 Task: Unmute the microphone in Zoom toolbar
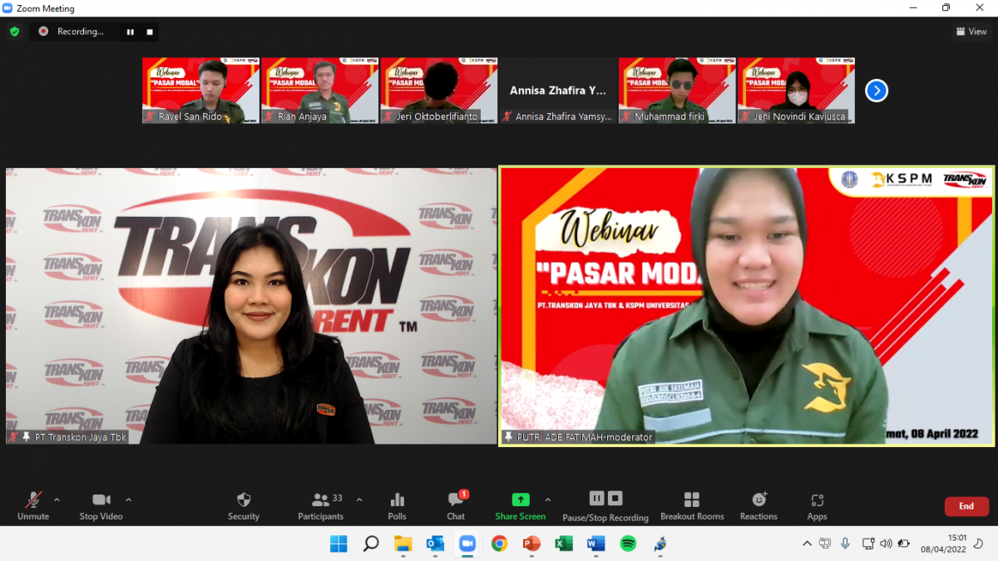point(33,505)
